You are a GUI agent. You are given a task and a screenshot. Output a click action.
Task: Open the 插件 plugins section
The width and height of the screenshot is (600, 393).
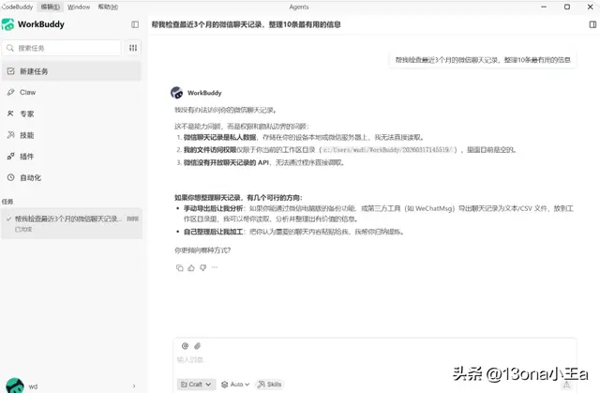(71, 156)
